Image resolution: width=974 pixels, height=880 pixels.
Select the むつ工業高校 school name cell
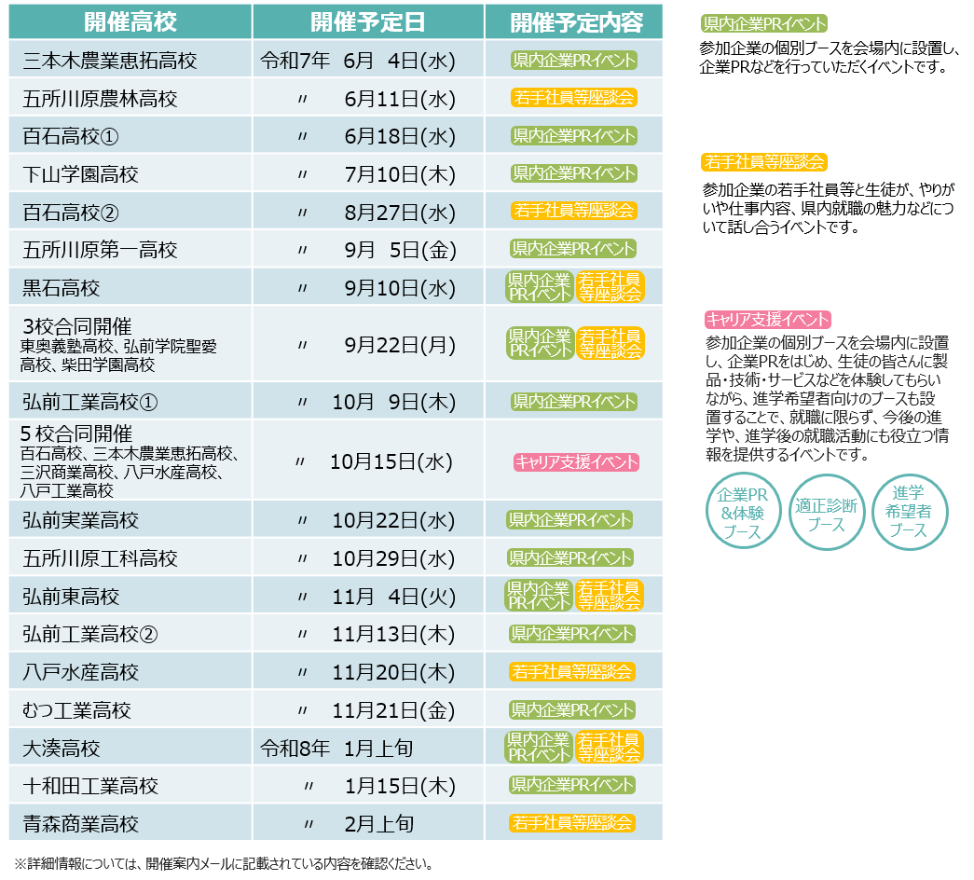(130, 709)
